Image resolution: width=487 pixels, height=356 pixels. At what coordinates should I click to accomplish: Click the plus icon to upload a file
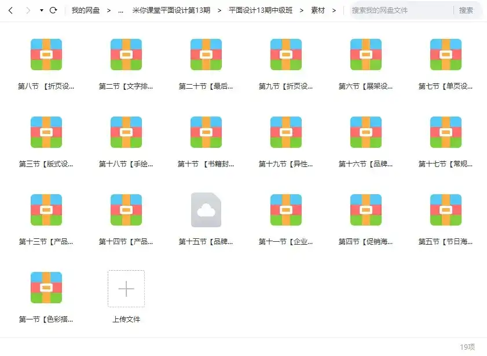point(126,288)
